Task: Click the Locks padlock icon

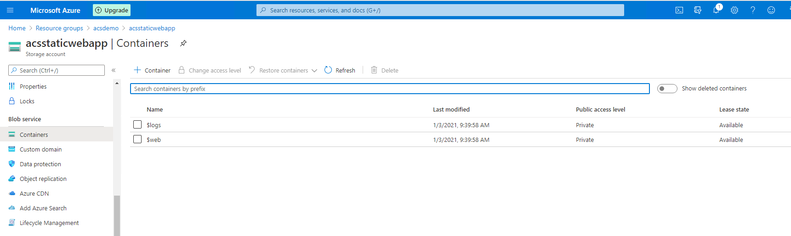Action: coord(12,101)
